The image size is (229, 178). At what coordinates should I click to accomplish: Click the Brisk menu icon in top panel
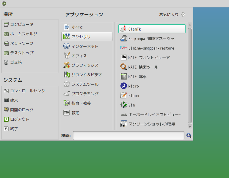point(4,4)
